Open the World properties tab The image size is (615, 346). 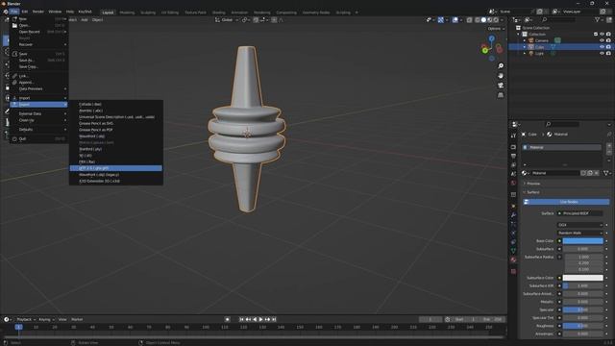pyautogui.click(x=513, y=183)
